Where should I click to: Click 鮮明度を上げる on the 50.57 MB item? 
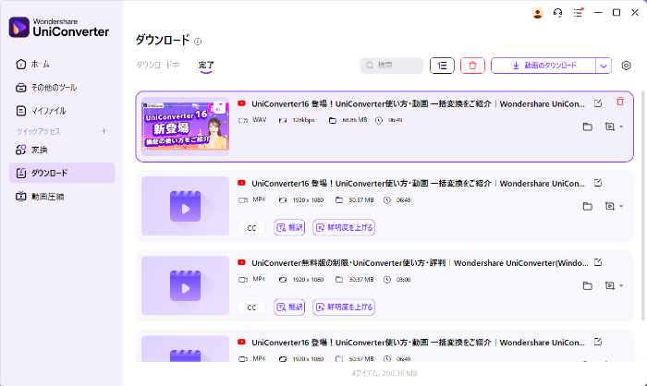tap(344, 228)
